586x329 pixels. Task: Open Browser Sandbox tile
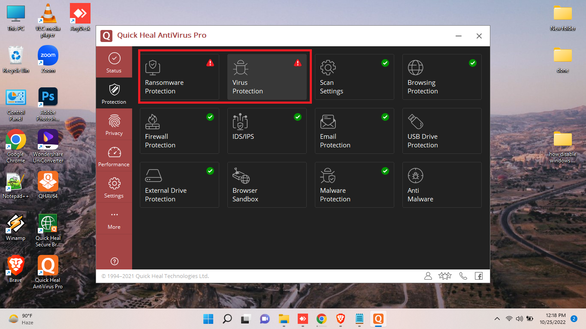(x=267, y=185)
